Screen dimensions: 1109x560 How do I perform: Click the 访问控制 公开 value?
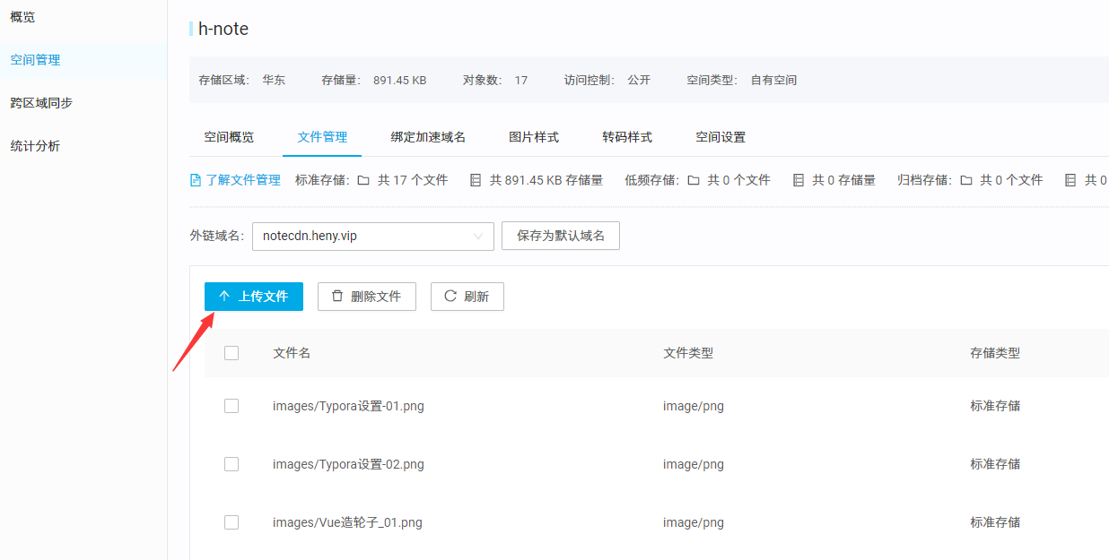(639, 80)
